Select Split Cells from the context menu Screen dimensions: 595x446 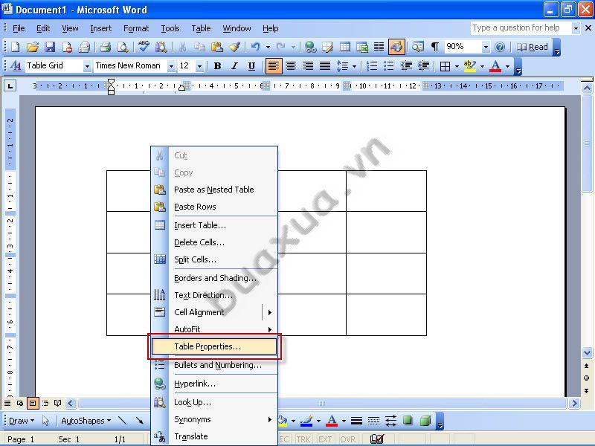coord(214,259)
